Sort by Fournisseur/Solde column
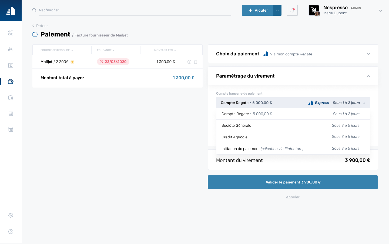 tap(57, 50)
